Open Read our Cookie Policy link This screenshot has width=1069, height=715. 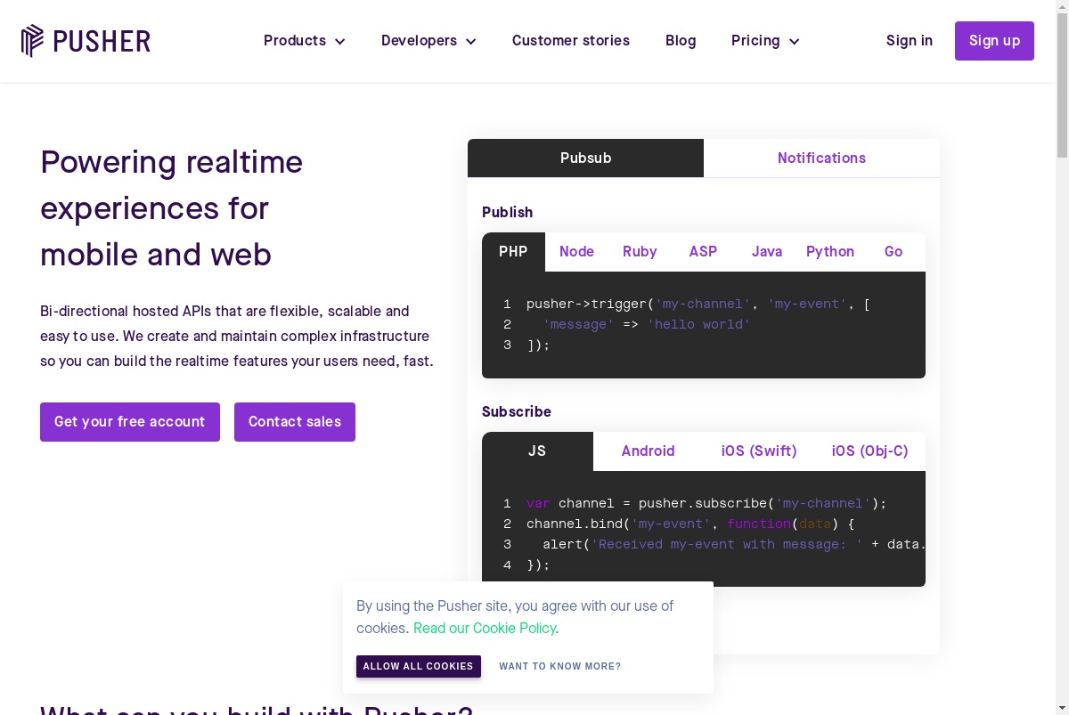(x=485, y=628)
